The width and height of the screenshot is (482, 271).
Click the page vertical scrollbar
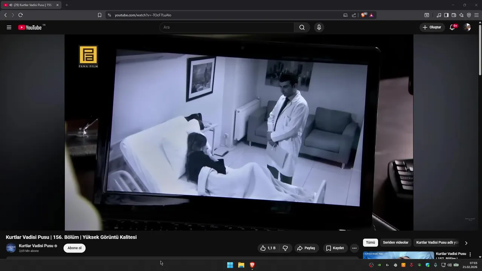pos(480,49)
